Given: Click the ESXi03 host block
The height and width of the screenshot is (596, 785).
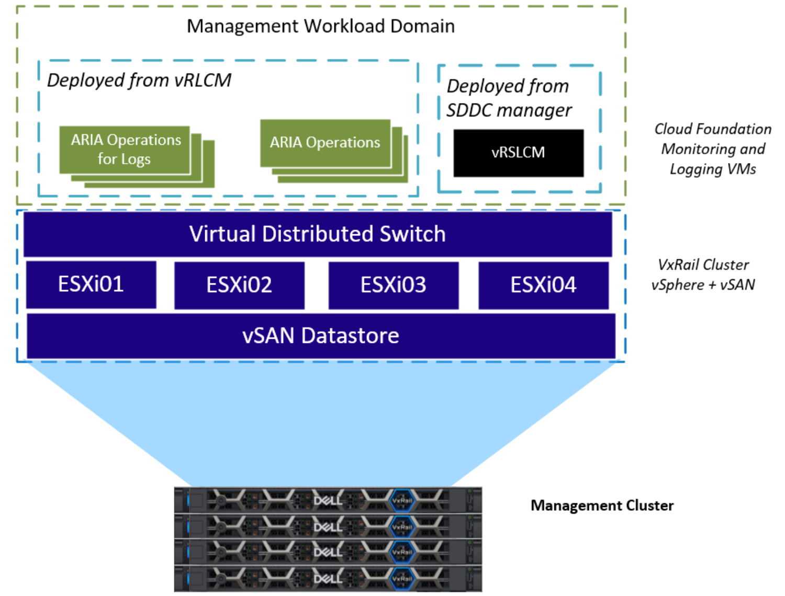Looking at the screenshot, I should click(x=394, y=285).
